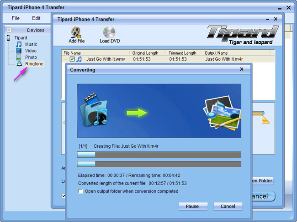Click the Creating File: Just Go With It.m4r text

126,146
